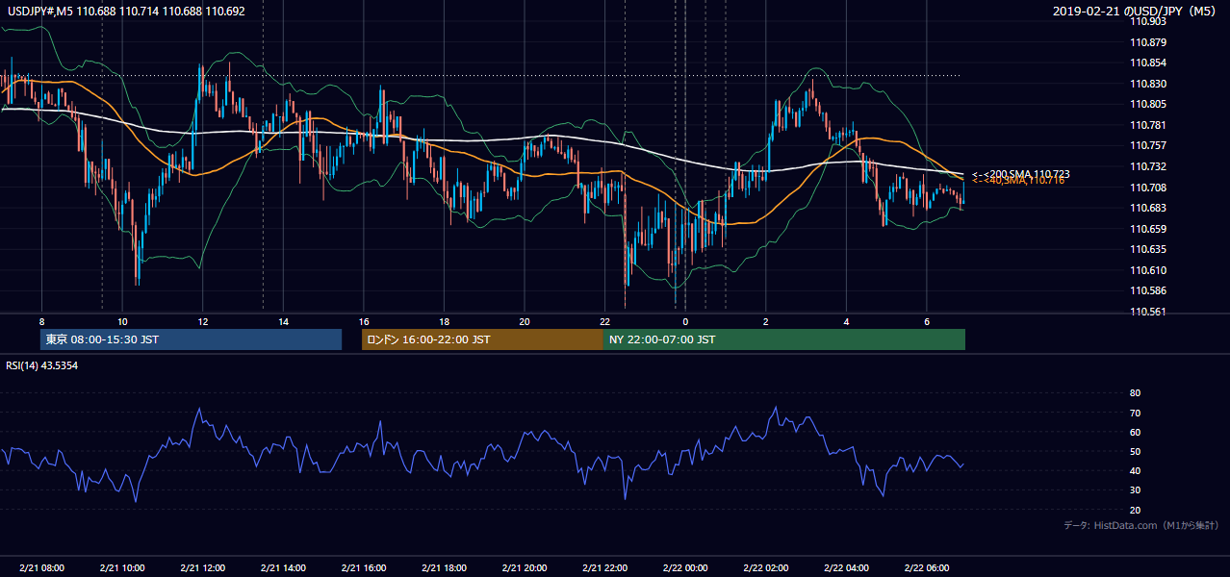Click the bottom time label 2/21 22:00
This screenshot has height=577, width=1230.
tap(604, 568)
